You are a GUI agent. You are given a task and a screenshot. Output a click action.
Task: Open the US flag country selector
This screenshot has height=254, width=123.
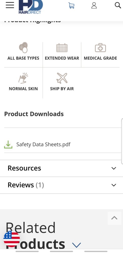[12, 239]
